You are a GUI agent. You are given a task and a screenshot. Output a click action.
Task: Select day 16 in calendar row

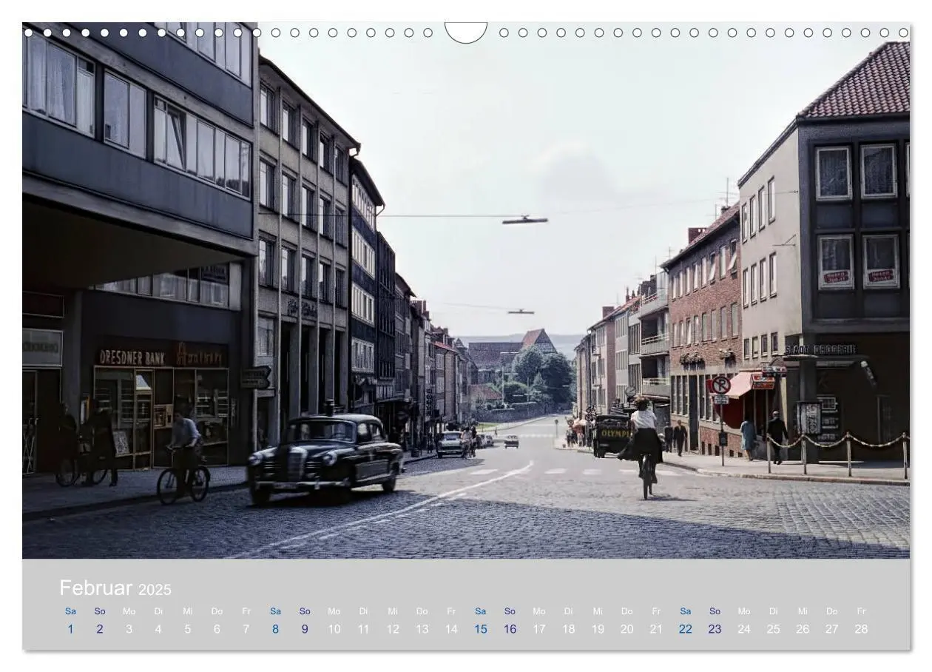click(510, 629)
